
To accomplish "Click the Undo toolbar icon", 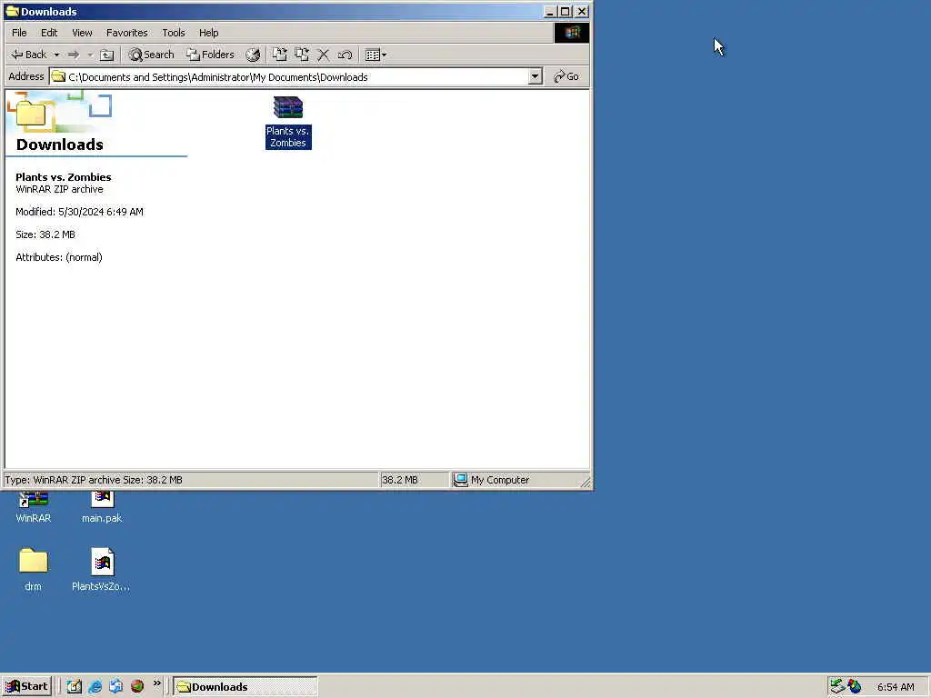I will click(x=345, y=55).
